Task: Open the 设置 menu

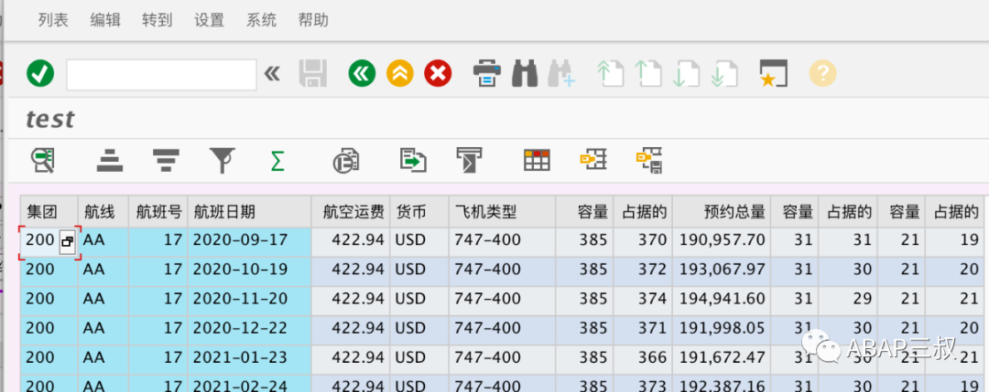Action: [210, 20]
